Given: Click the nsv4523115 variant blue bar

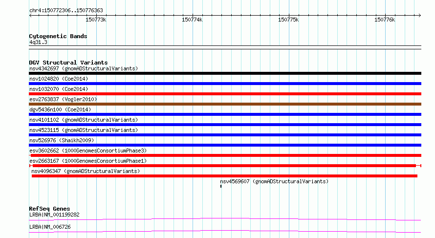Looking at the screenshot, I should 225,135.
